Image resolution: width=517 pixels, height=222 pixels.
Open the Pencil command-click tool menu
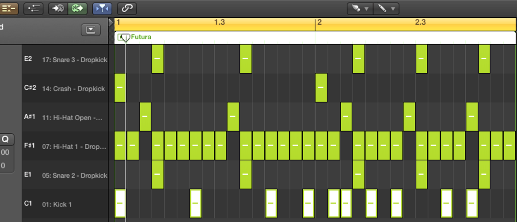coord(386,8)
